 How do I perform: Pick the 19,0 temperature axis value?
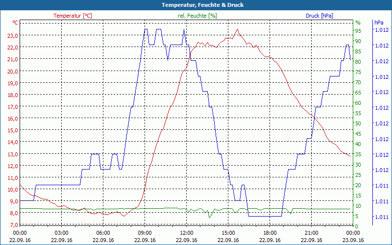pyautogui.click(x=13, y=83)
